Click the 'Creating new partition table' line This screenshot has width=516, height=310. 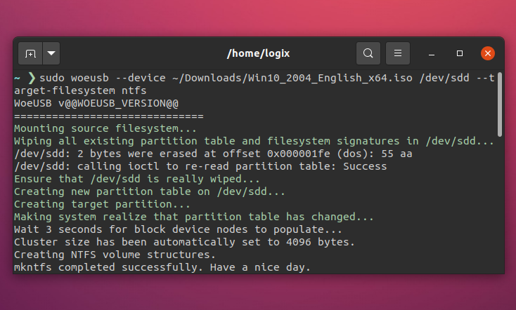click(x=150, y=191)
